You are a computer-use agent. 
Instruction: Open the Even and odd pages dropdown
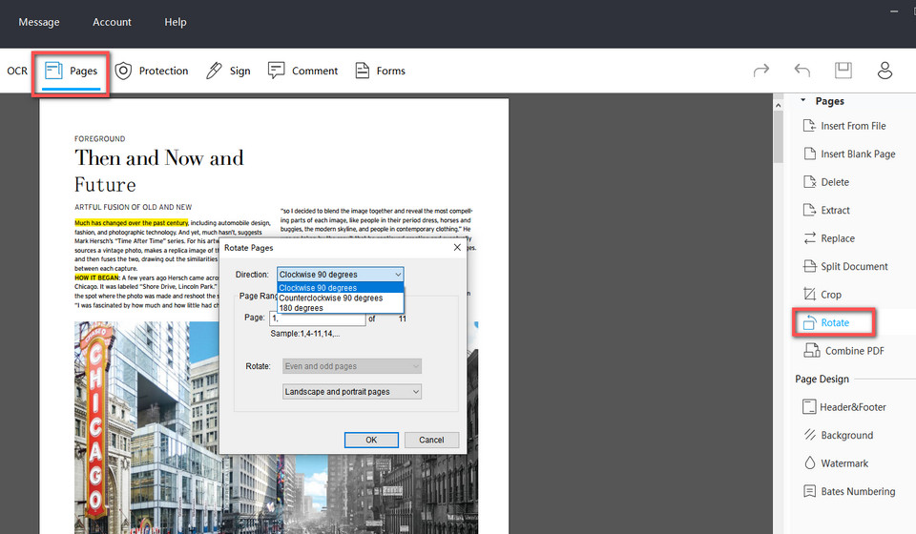pyautogui.click(x=352, y=366)
